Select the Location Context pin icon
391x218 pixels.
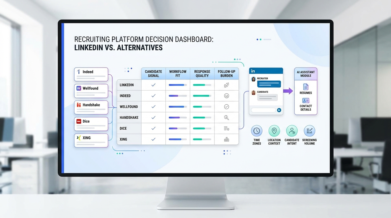274,131
